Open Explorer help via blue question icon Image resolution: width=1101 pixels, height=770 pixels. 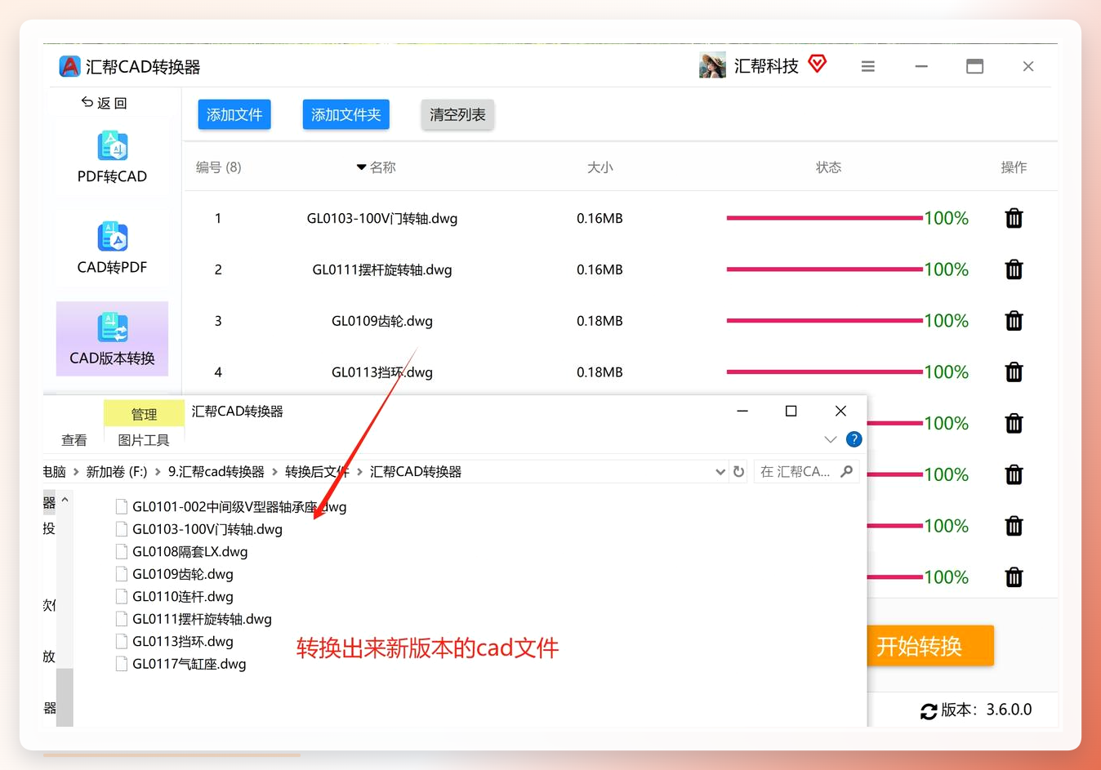pyautogui.click(x=854, y=439)
